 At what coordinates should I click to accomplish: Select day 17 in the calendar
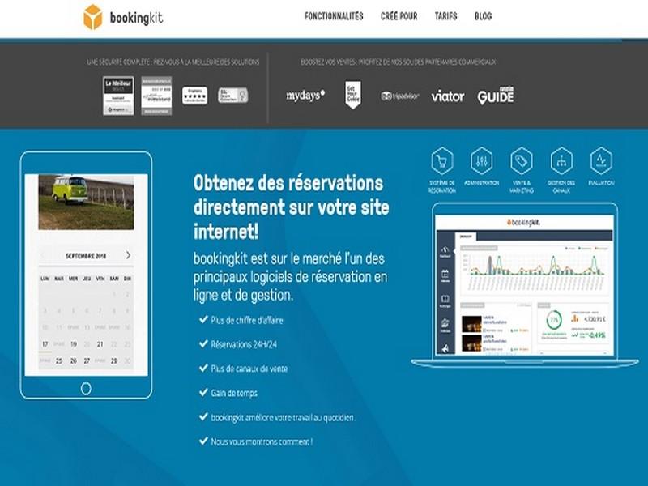point(45,344)
